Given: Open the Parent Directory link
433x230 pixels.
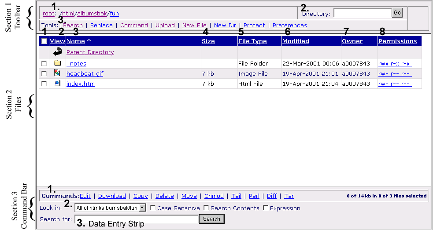Looking at the screenshot, I should coord(90,52).
